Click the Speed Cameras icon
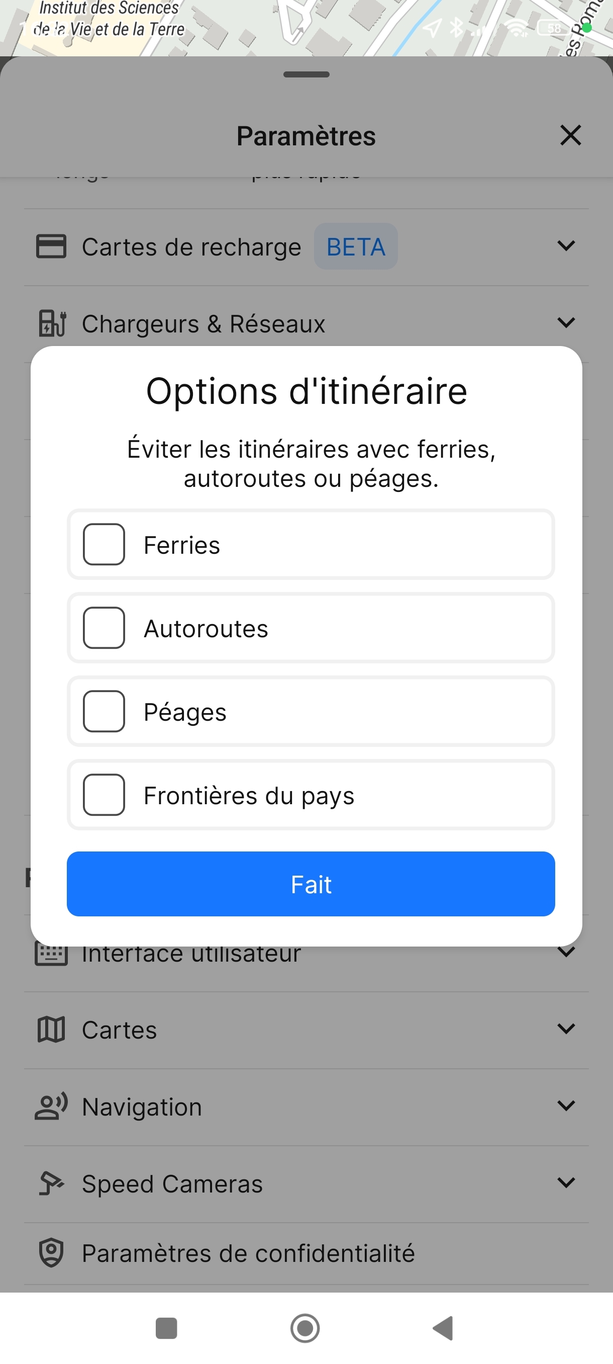613x1364 pixels. click(x=51, y=1183)
